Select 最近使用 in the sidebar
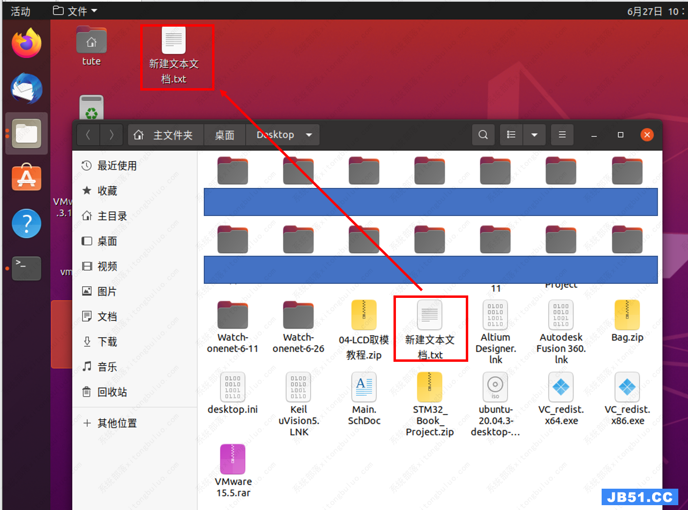This screenshot has width=688, height=510. tap(116, 166)
